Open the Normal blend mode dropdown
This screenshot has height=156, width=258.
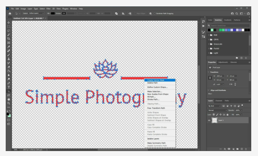217,110
